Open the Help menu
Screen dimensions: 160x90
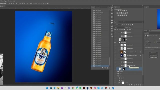(x=14, y=1)
